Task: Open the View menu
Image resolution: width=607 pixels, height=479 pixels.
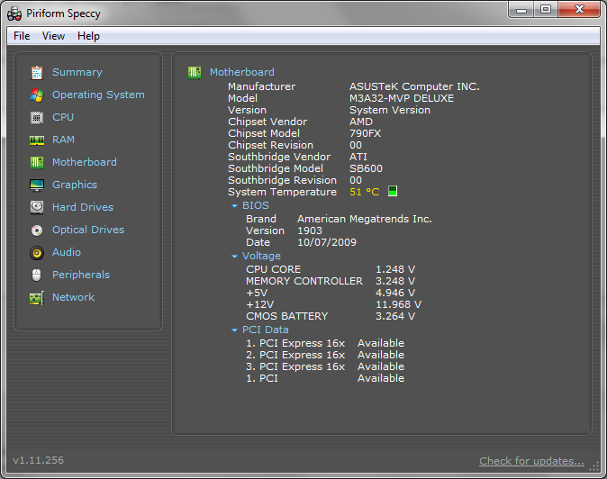Action: pos(53,36)
